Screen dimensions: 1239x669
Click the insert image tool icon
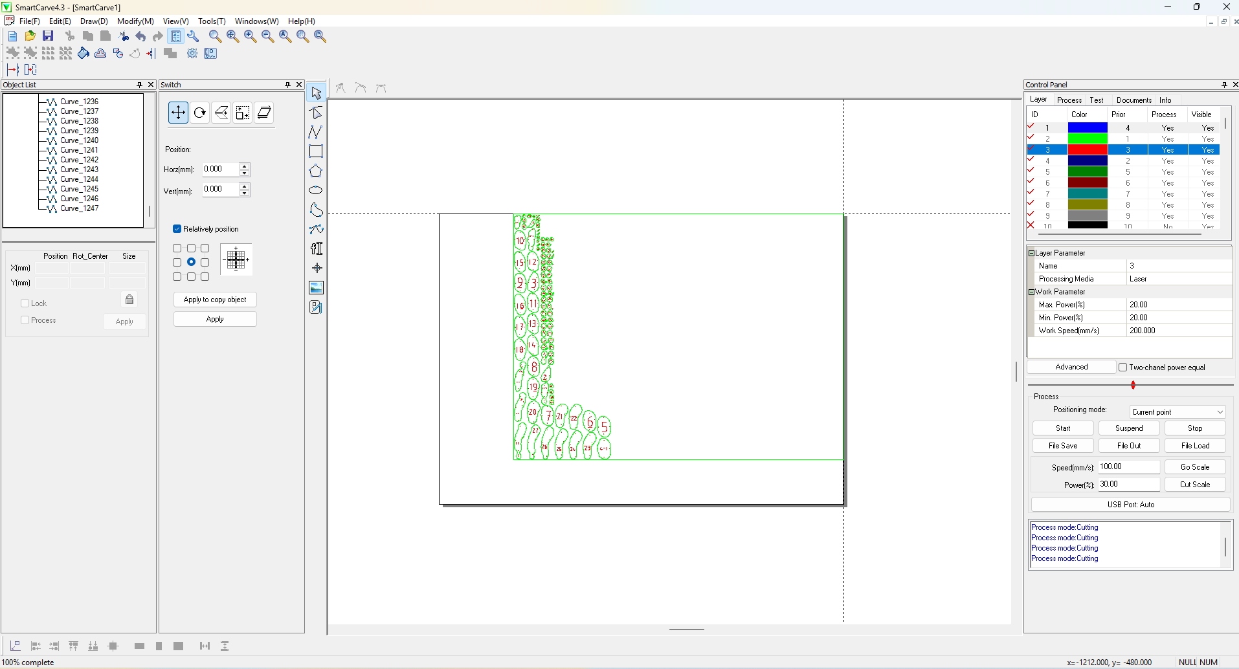[x=316, y=287]
